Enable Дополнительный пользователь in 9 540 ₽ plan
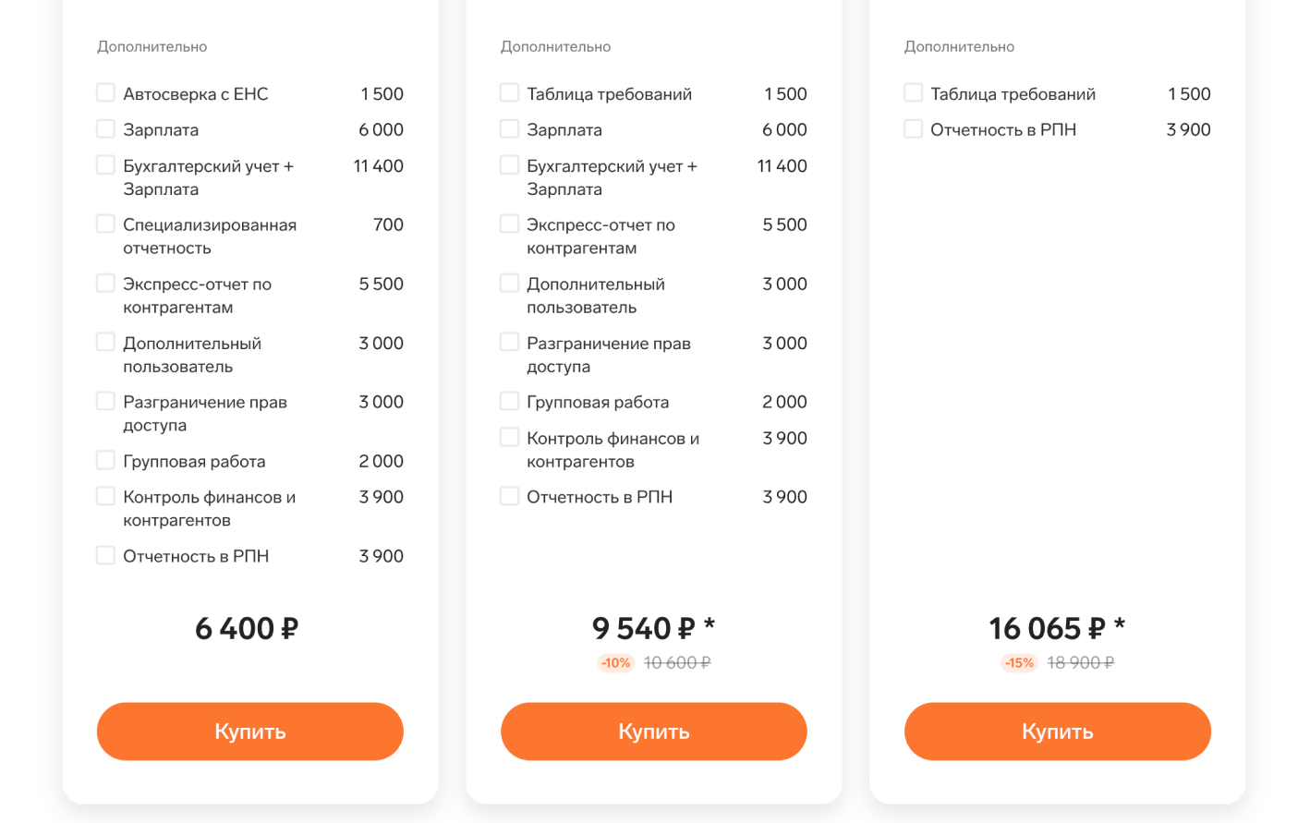The image size is (1310, 823). (509, 284)
